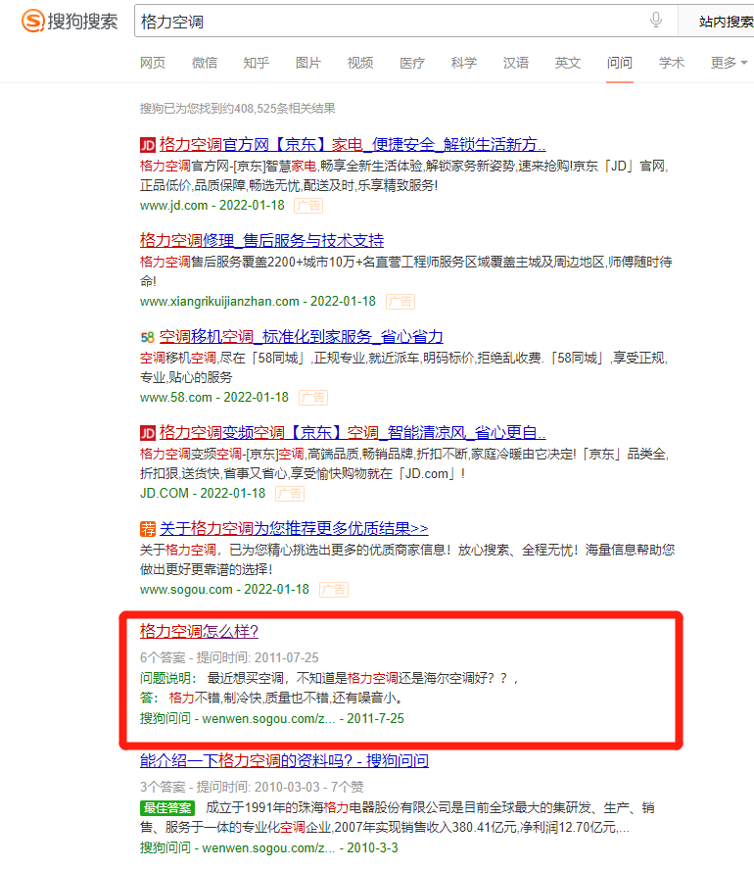
Task: Click JD icon beside 格力空调变频空调 result
Action: [x=147, y=433]
